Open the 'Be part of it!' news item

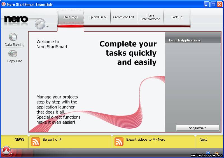coord(53,140)
